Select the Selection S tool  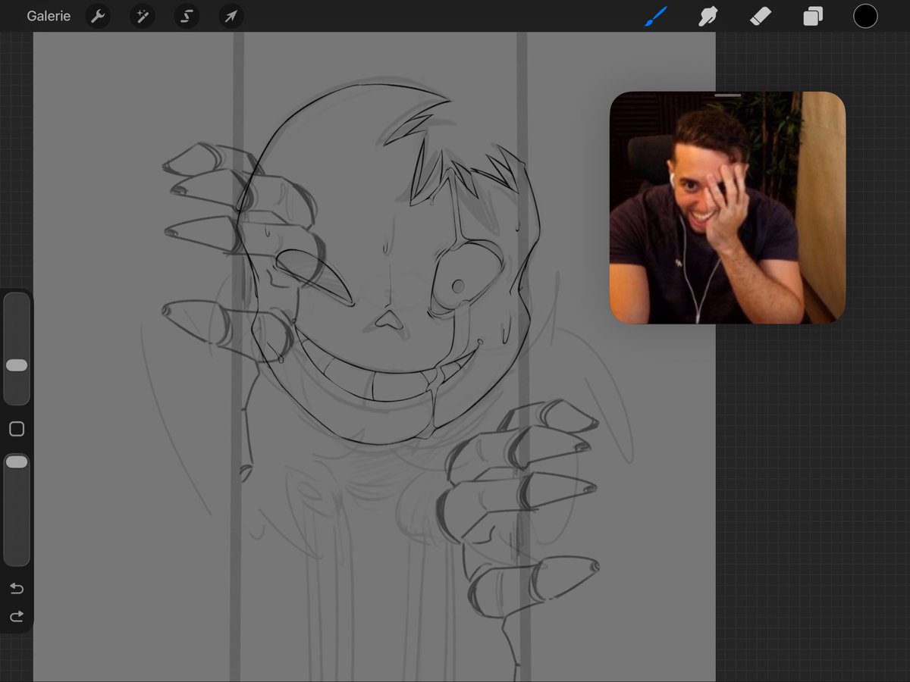[187, 16]
